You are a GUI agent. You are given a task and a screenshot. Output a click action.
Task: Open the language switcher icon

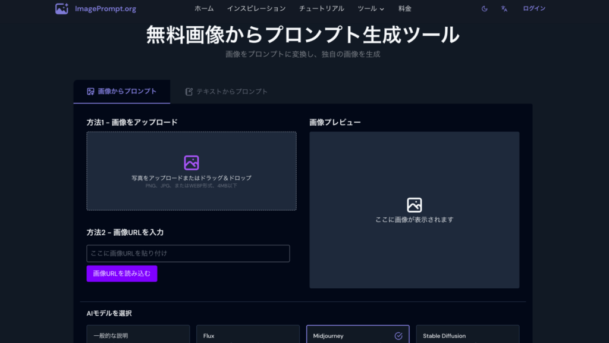click(x=504, y=8)
